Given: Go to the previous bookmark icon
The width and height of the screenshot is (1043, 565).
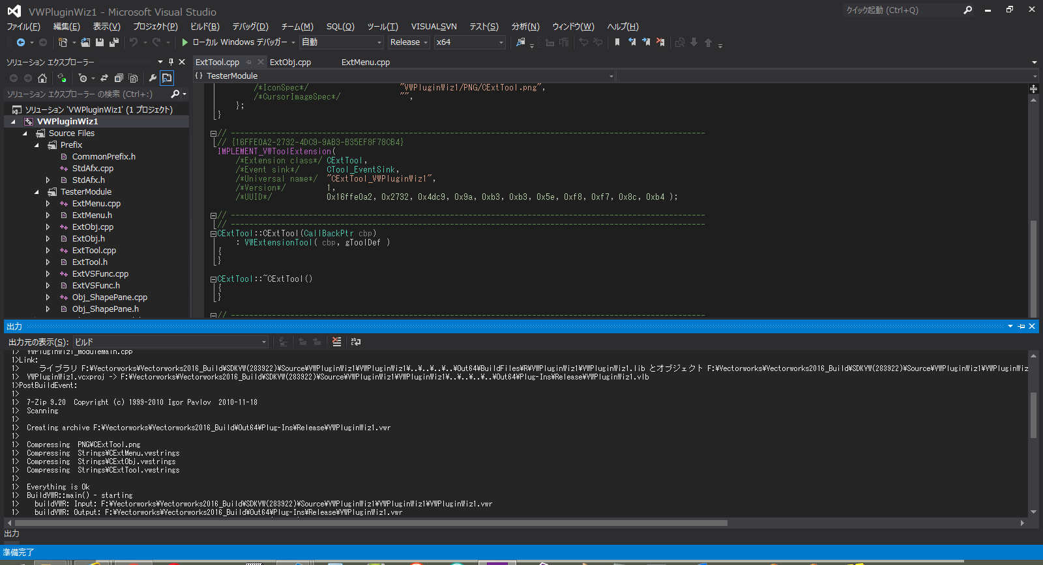Looking at the screenshot, I should (632, 42).
